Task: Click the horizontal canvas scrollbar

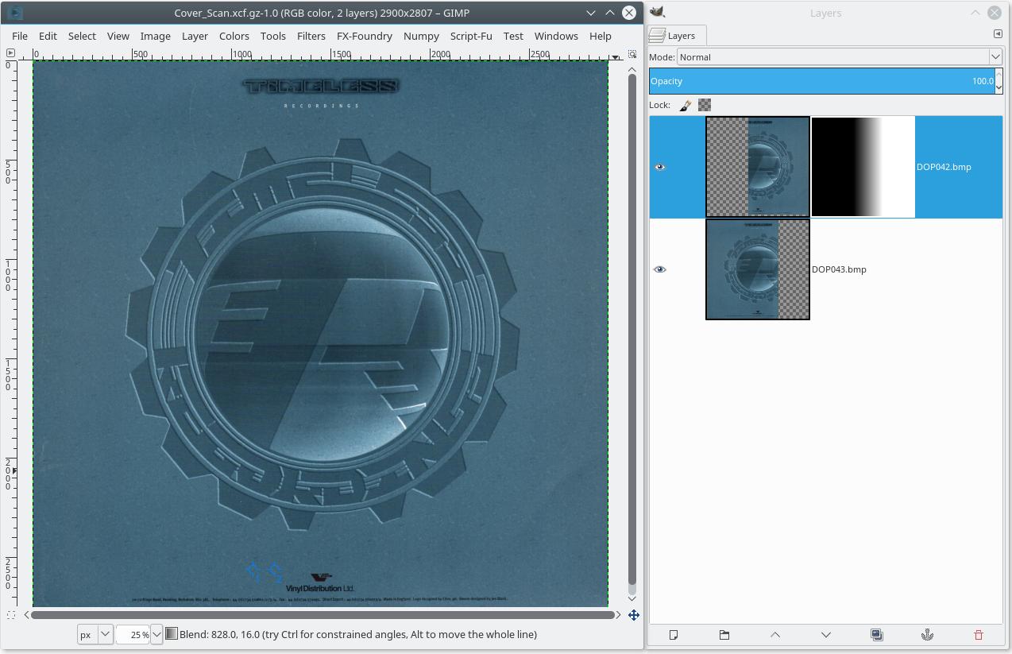Action: coord(322,615)
